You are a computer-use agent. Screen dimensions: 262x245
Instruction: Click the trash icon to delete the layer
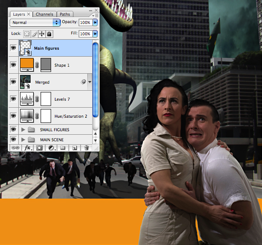[86, 148]
